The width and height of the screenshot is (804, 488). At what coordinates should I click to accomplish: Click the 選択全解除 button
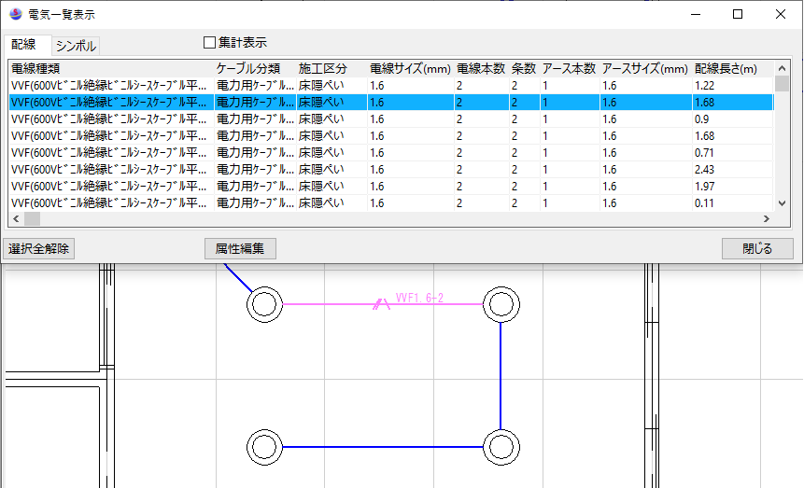tap(39, 249)
